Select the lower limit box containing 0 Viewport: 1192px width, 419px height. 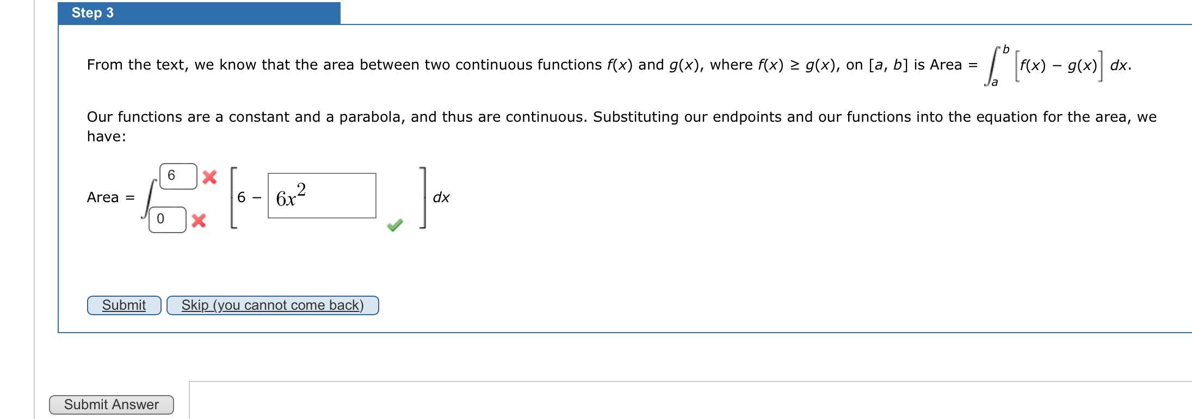point(167,219)
